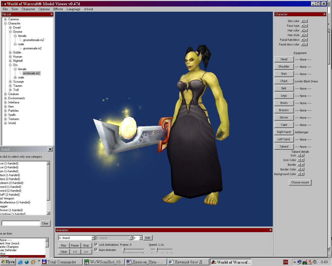
Task: Collapse the Gnome tree node
Action: pyautogui.click(x=10, y=32)
